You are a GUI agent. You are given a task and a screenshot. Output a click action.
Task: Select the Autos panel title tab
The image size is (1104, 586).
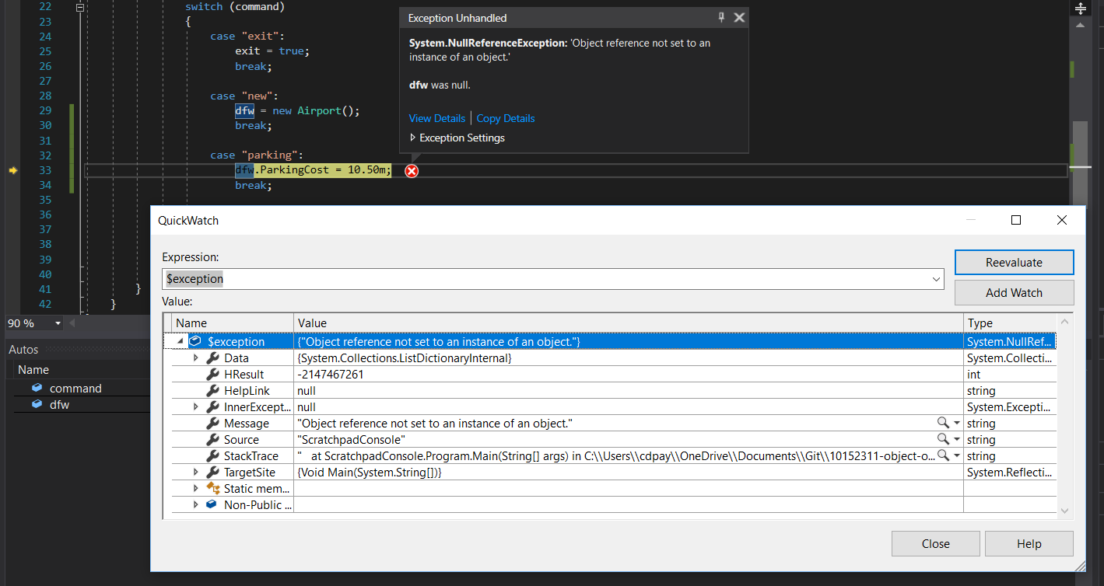pos(23,350)
